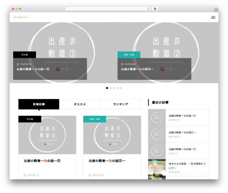Open 出産の勲章② article card thumbnail
This screenshot has width=228, height=193.
(112, 135)
